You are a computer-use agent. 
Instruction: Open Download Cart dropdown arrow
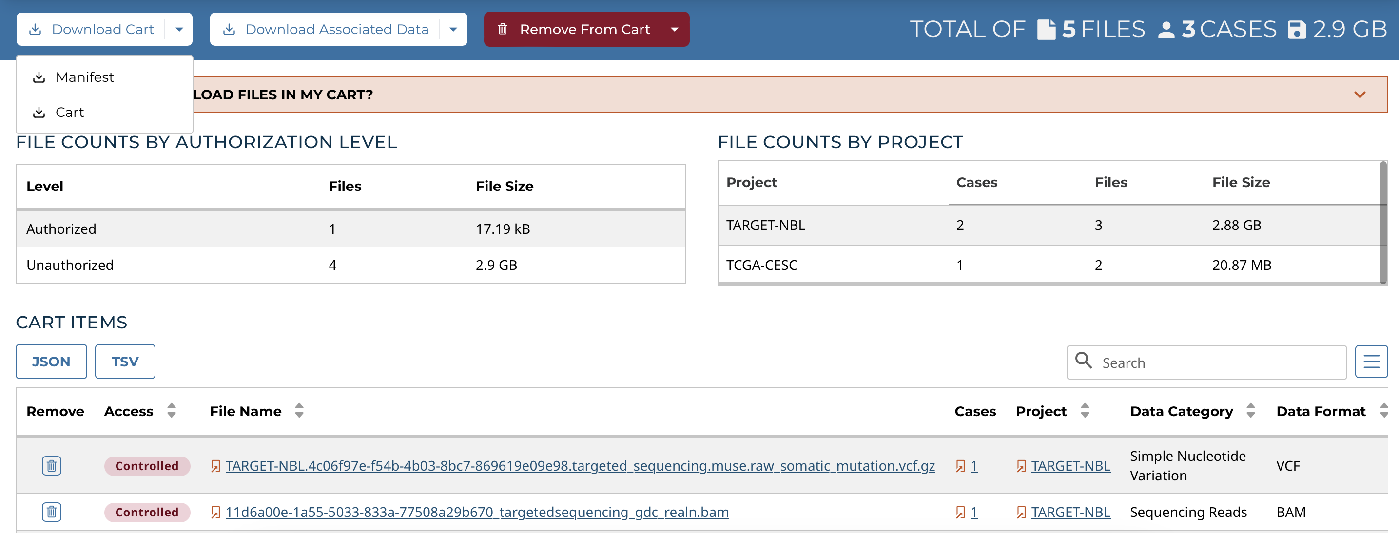coord(179,29)
